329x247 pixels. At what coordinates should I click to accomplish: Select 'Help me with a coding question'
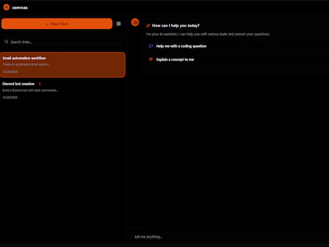[237, 46]
